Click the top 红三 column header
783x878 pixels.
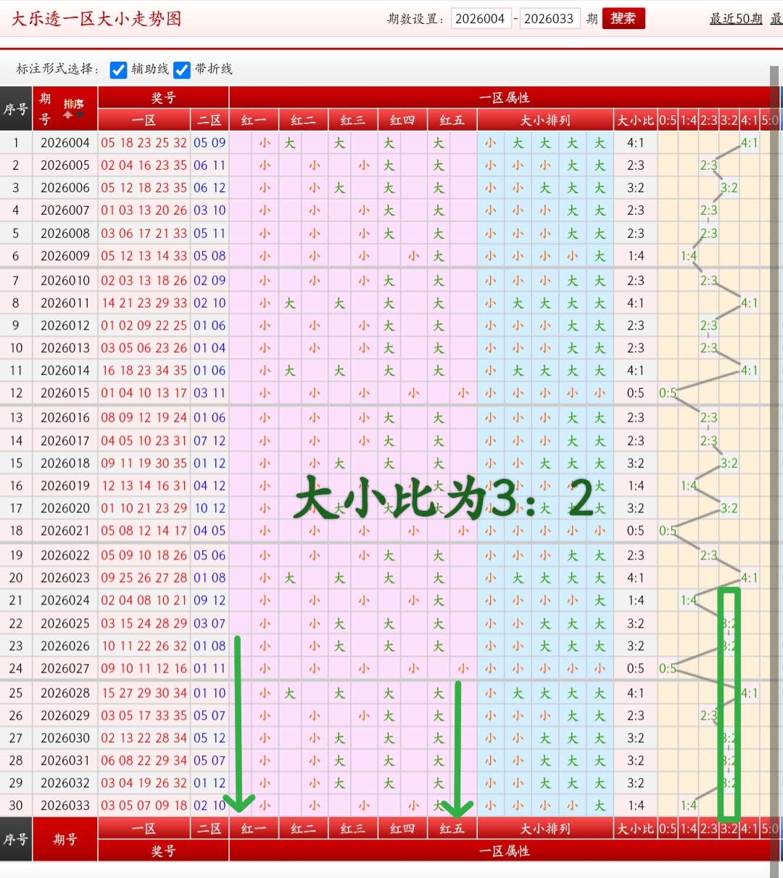click(x=353, y=120)
